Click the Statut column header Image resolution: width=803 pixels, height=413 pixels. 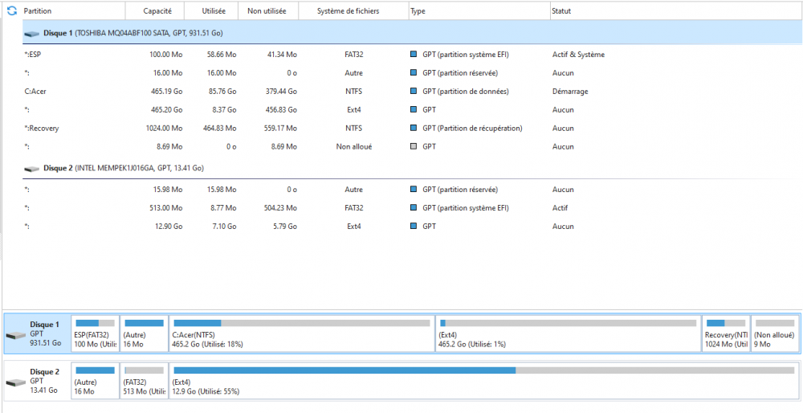[562, 11]
